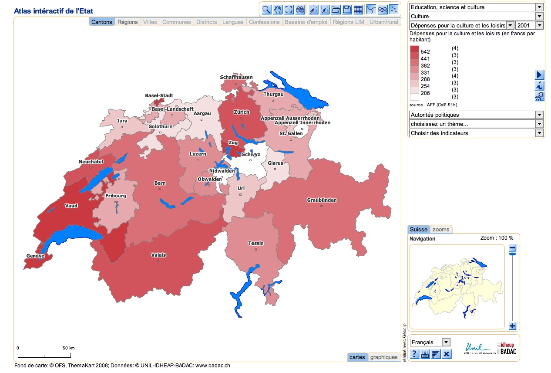Toggle the borders layer button in toolbar
The width and height of the screenshot is (551, 373).
pos(371,10)
